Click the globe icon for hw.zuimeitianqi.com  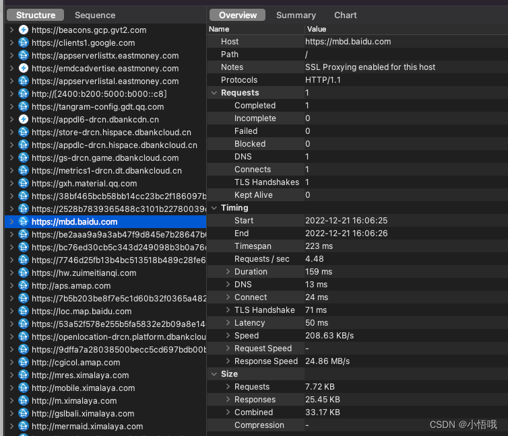(x=24, y=272)
